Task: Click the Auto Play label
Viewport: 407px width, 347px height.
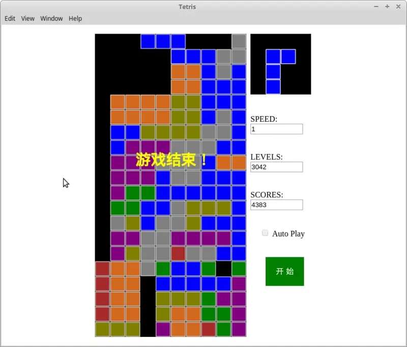Action: pos(288,234)
